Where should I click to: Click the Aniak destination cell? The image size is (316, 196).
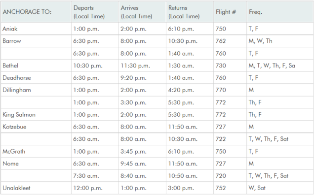coord(36,29)
